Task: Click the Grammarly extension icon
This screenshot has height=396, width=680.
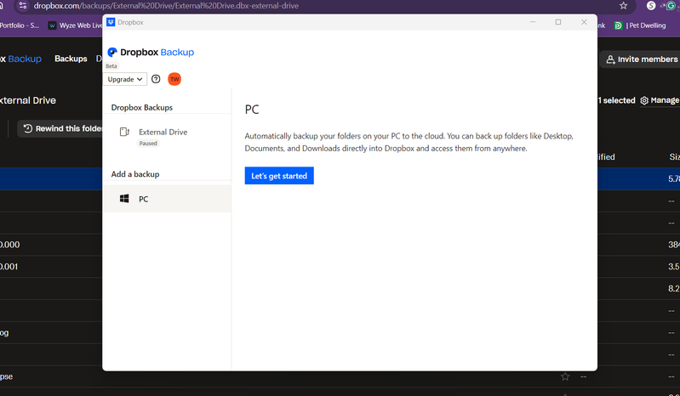Action: point(670,5)
